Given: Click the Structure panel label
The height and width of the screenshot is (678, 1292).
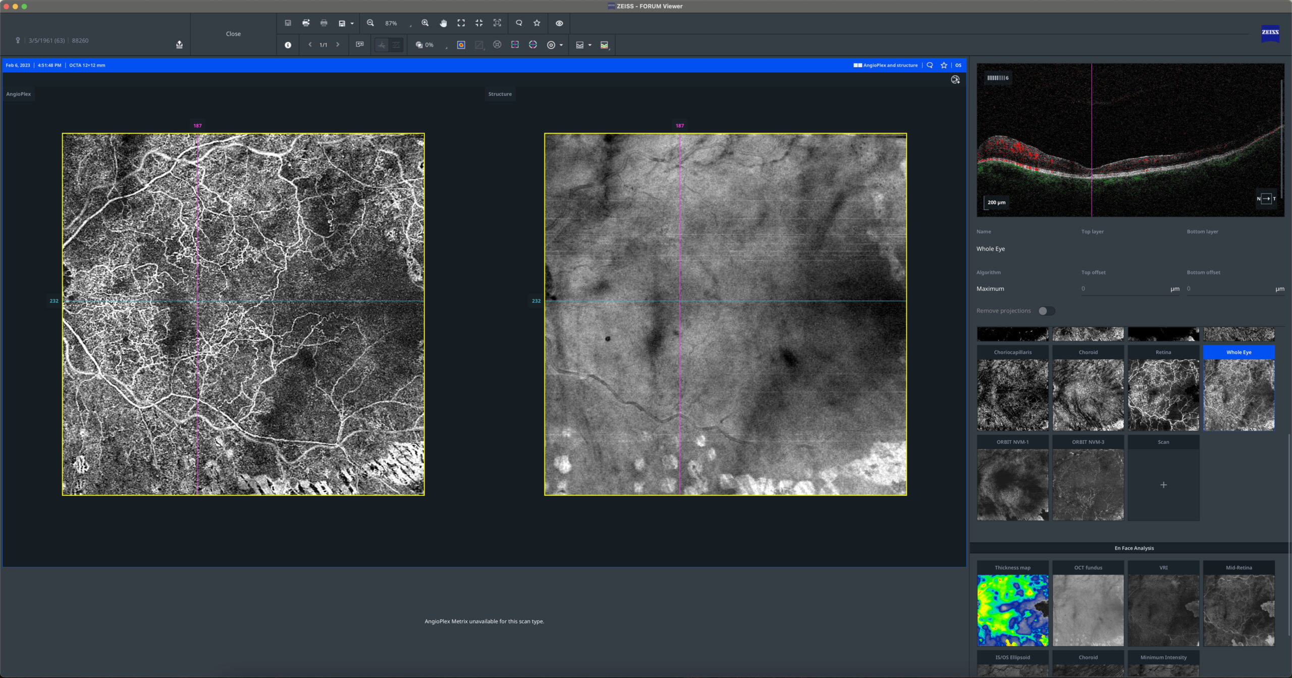Looking at the screenshot, I should (500, 94).
